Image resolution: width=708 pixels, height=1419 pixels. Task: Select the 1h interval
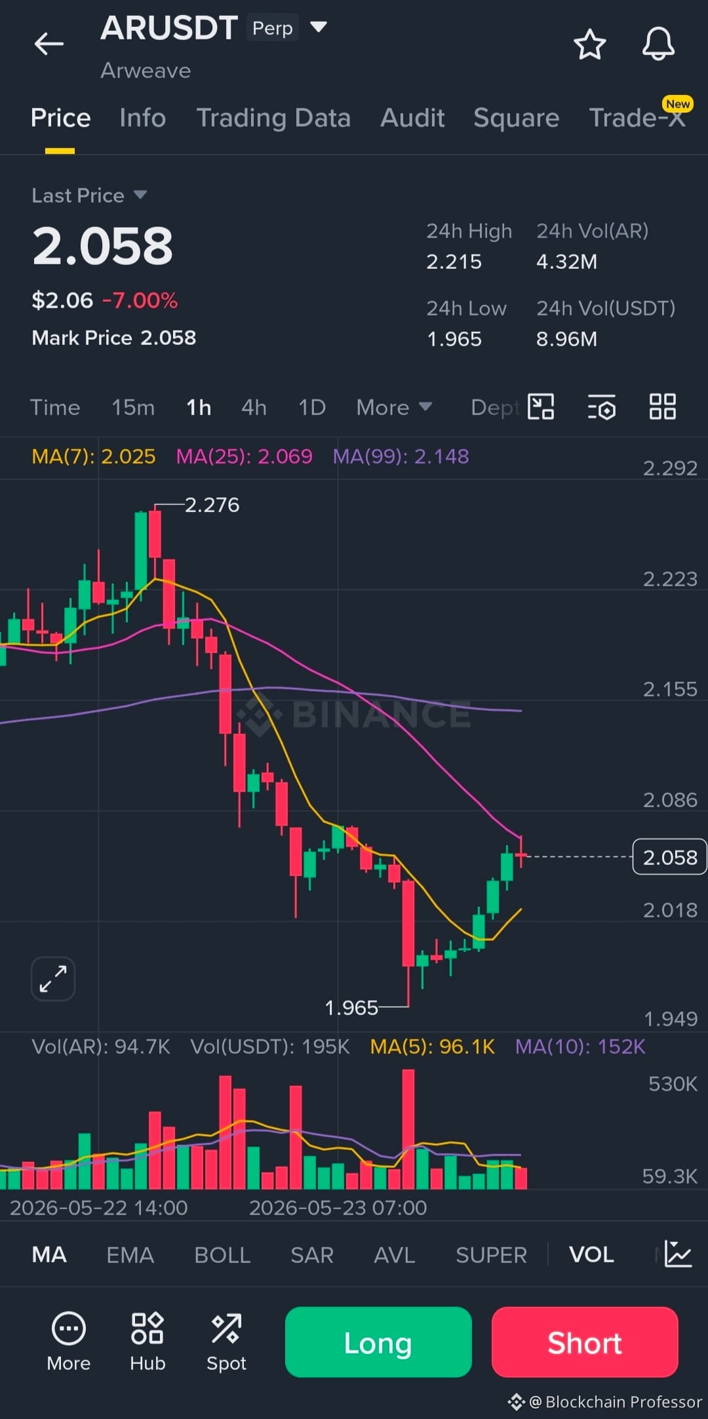point(199,407)
